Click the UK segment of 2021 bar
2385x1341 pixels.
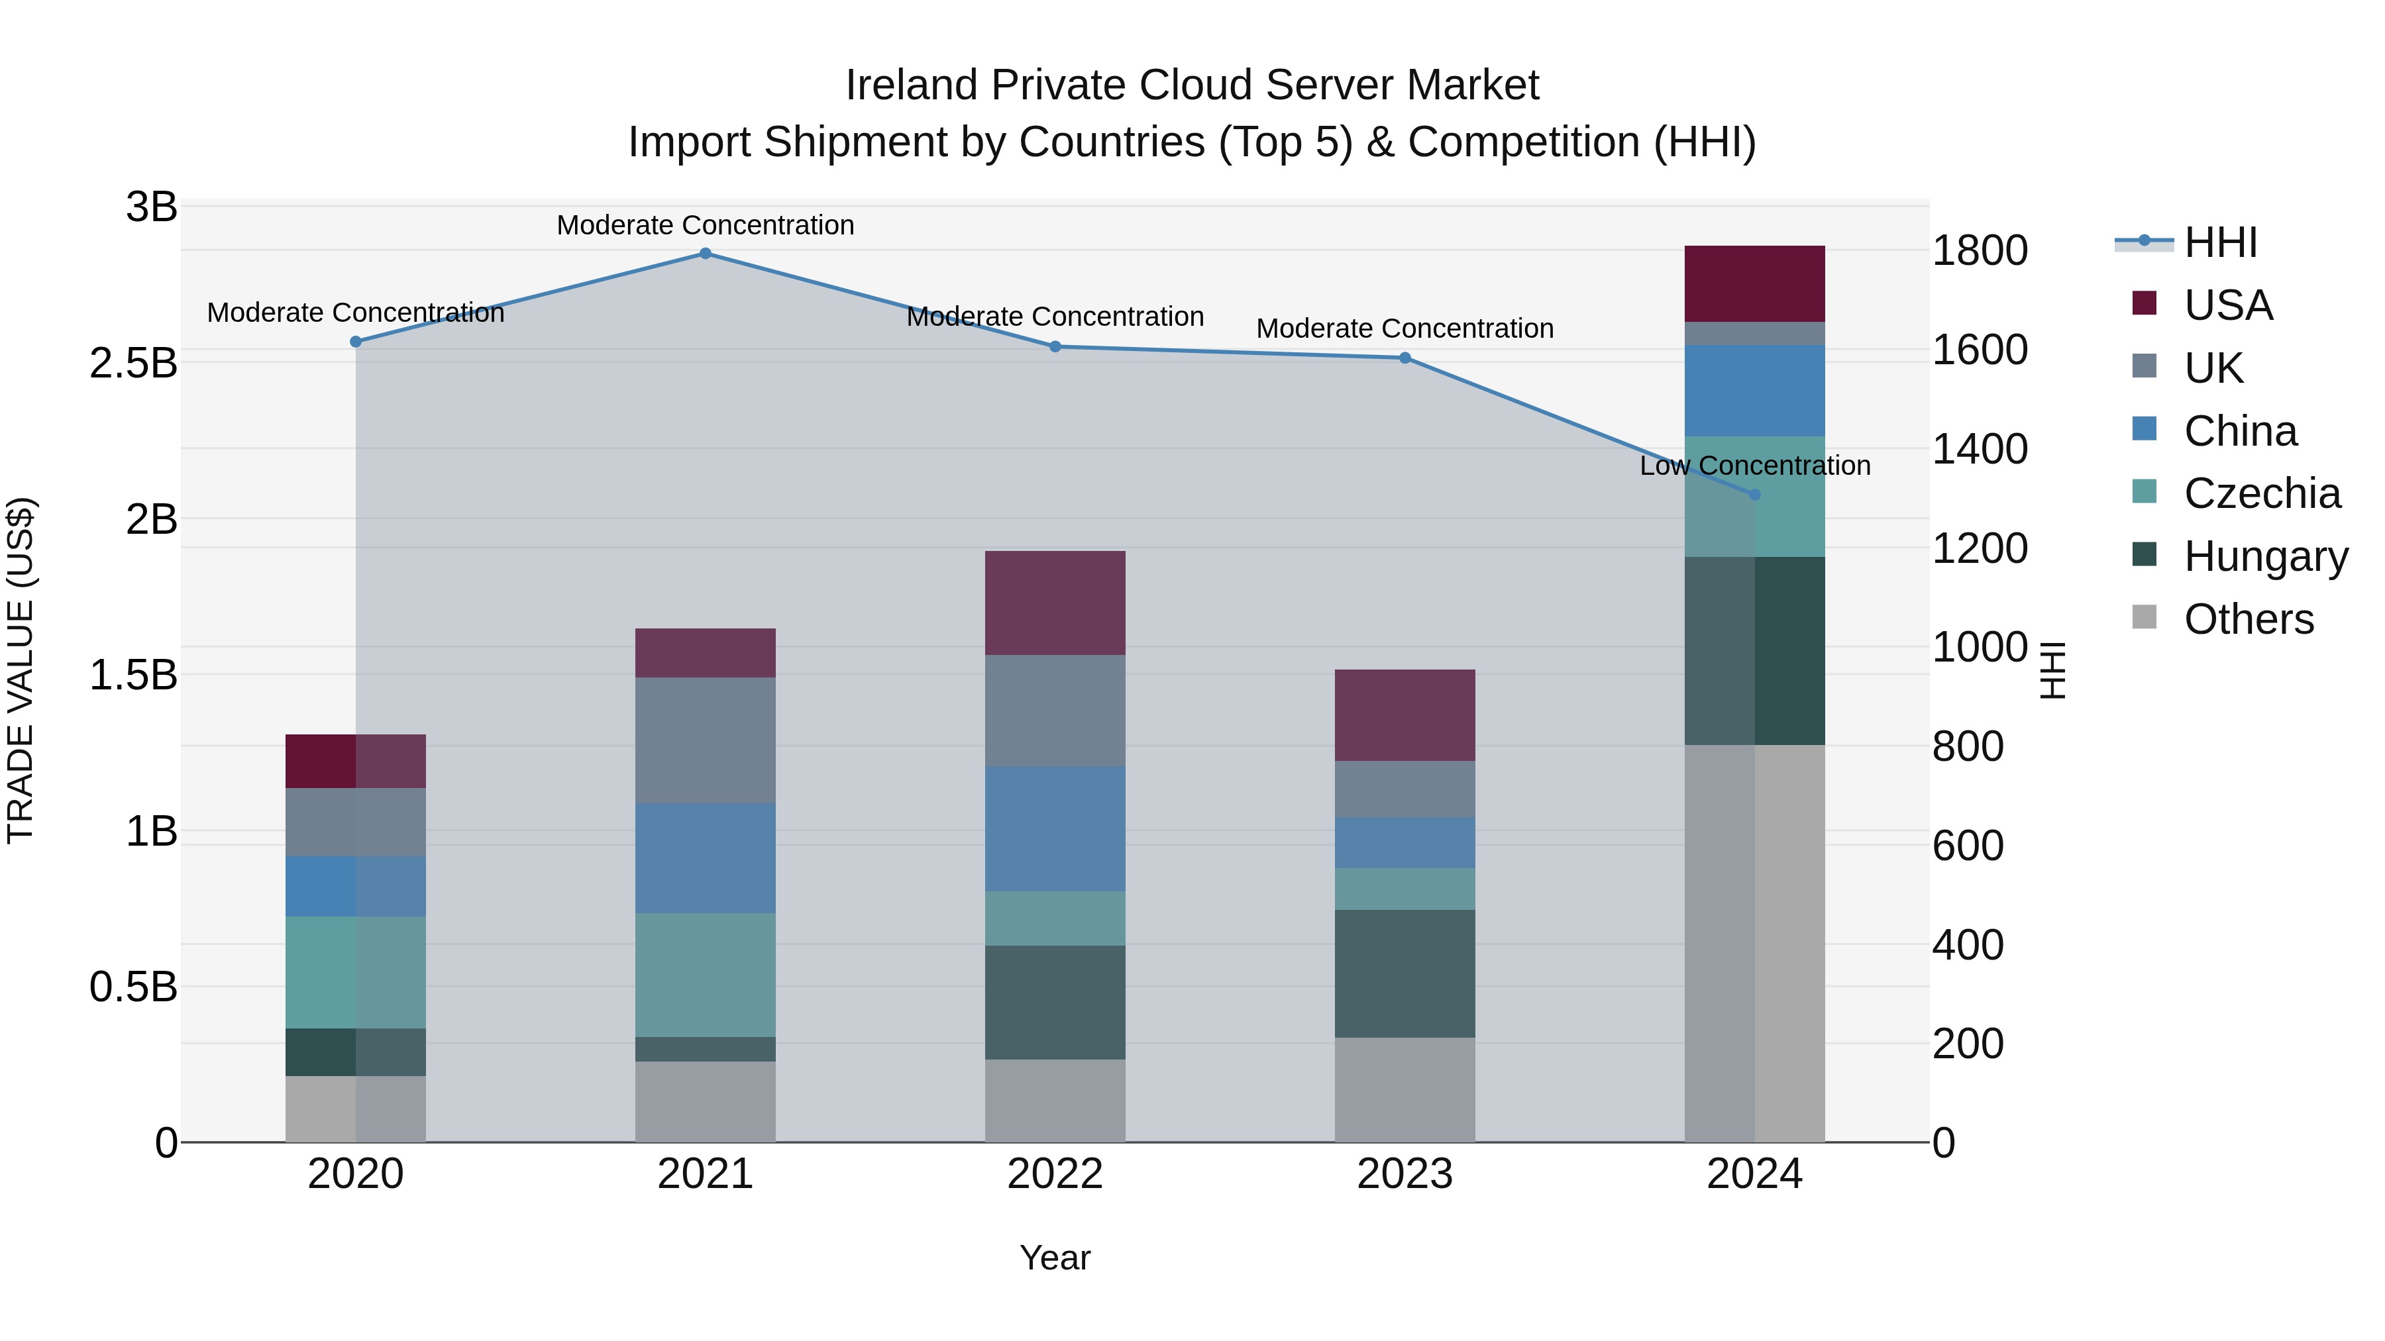click(706, 740)
